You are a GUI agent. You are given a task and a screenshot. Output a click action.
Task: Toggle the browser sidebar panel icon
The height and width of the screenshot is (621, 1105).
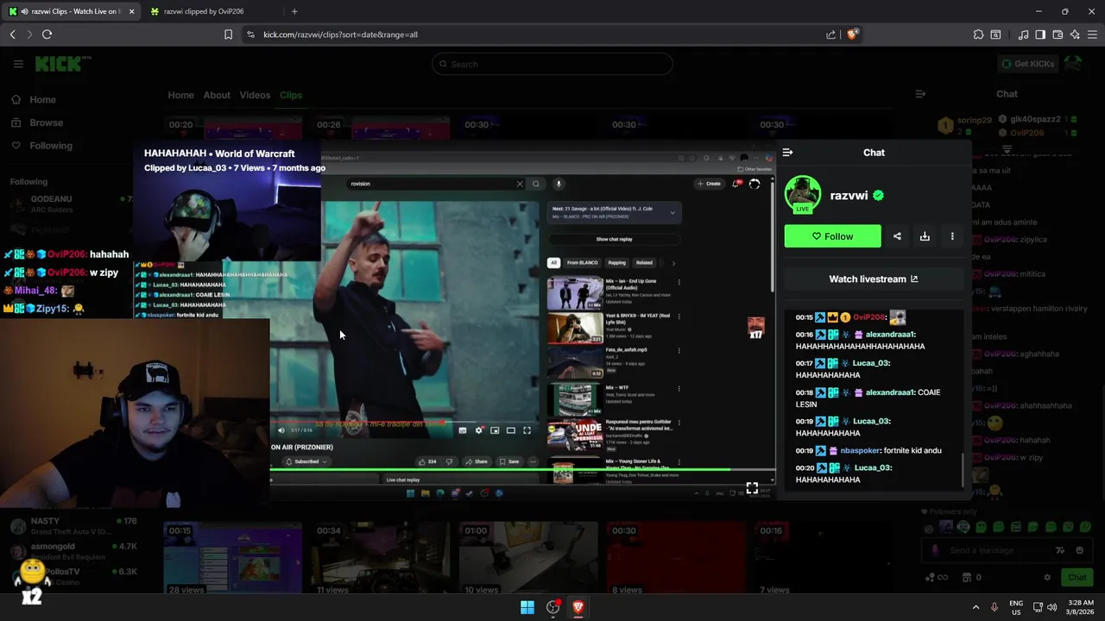click(1040, 34)
